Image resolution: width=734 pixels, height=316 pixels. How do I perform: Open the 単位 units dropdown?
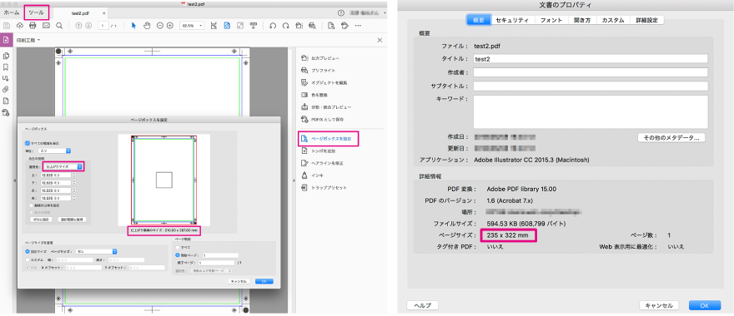54,151
